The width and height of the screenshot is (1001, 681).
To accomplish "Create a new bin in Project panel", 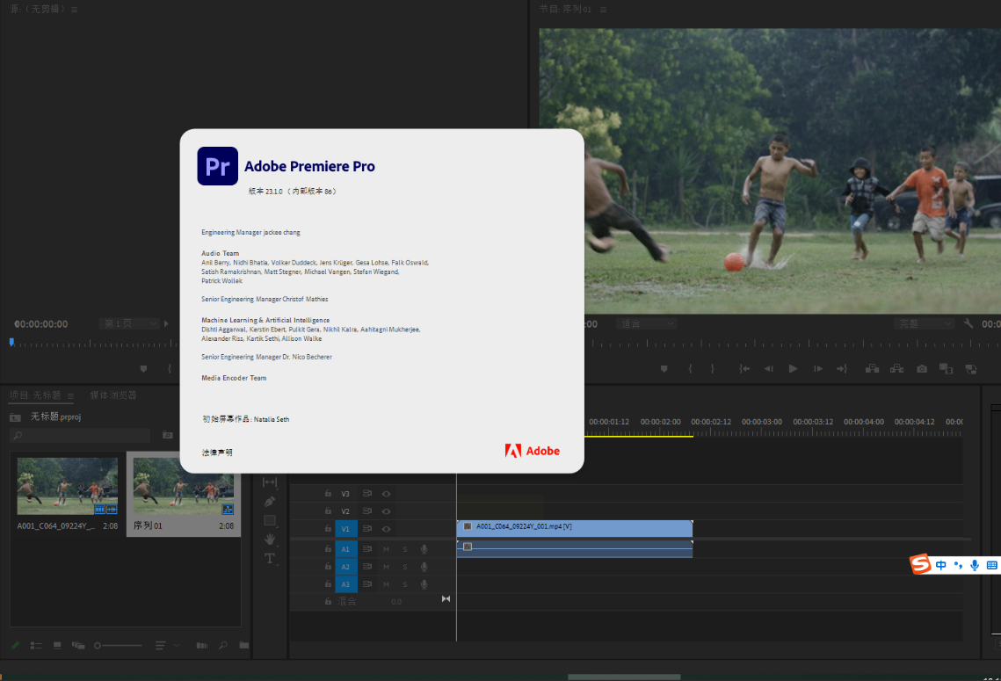I will [x=243, y=646].
